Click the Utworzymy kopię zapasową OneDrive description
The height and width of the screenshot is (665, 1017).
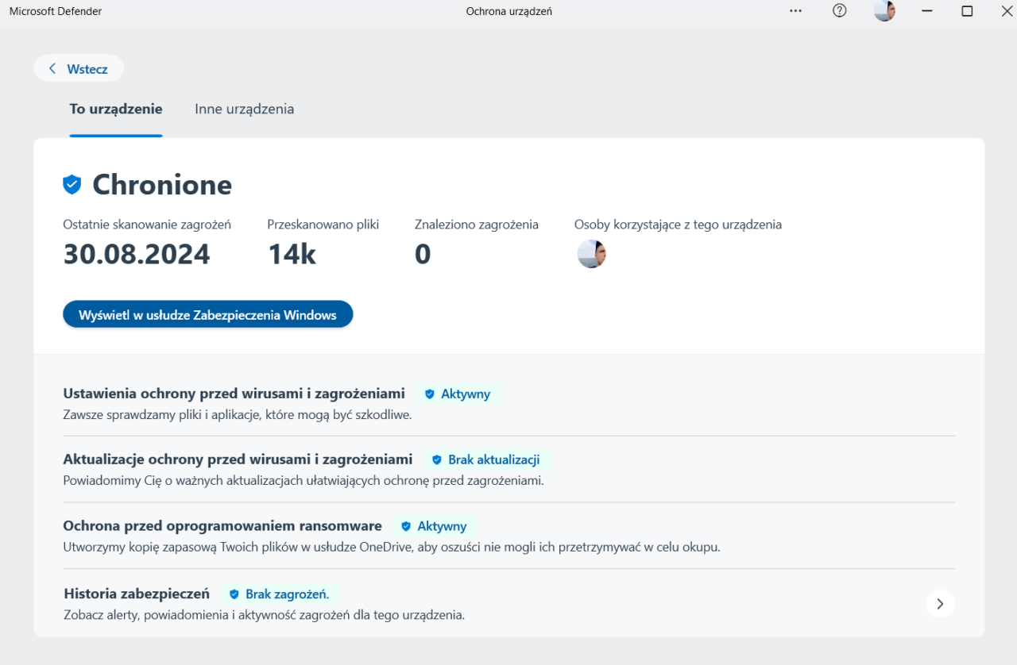pyautogui.click(x=392, y=547)
